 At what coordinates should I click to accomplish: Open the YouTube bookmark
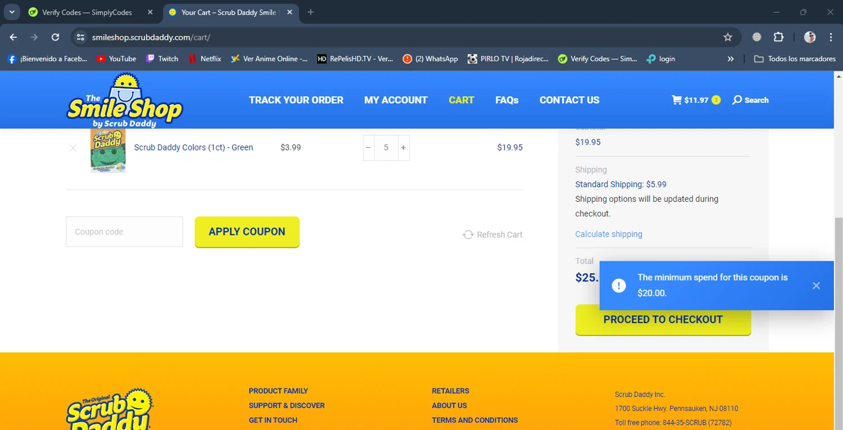pos(116,58)
